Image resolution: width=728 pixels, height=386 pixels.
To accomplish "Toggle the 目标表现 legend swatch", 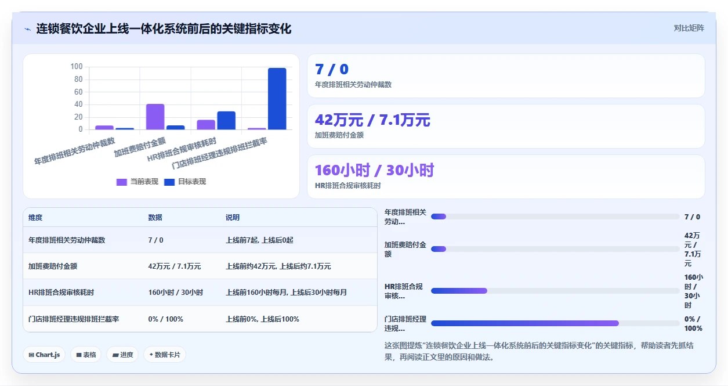I will point(169,182).
